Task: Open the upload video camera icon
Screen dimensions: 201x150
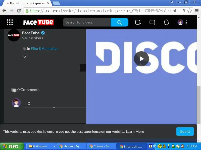Action: coord(138,22)
